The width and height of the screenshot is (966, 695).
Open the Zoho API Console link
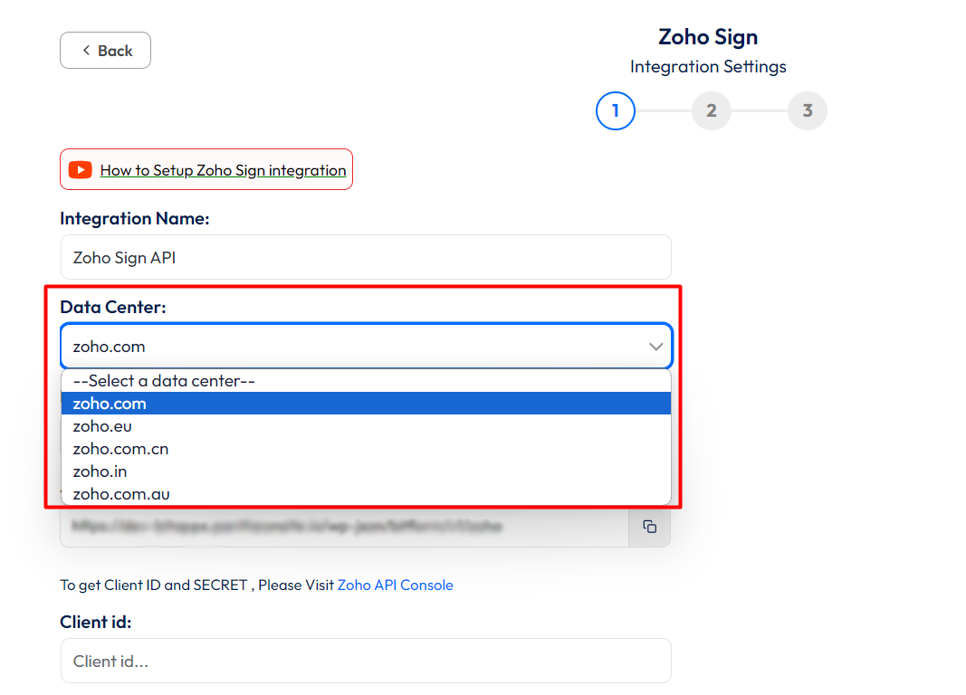click(395, 585)
